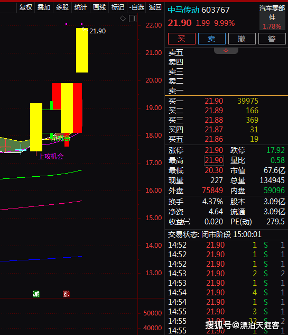Toggle the side panel layout icon

tap(133, 19)
